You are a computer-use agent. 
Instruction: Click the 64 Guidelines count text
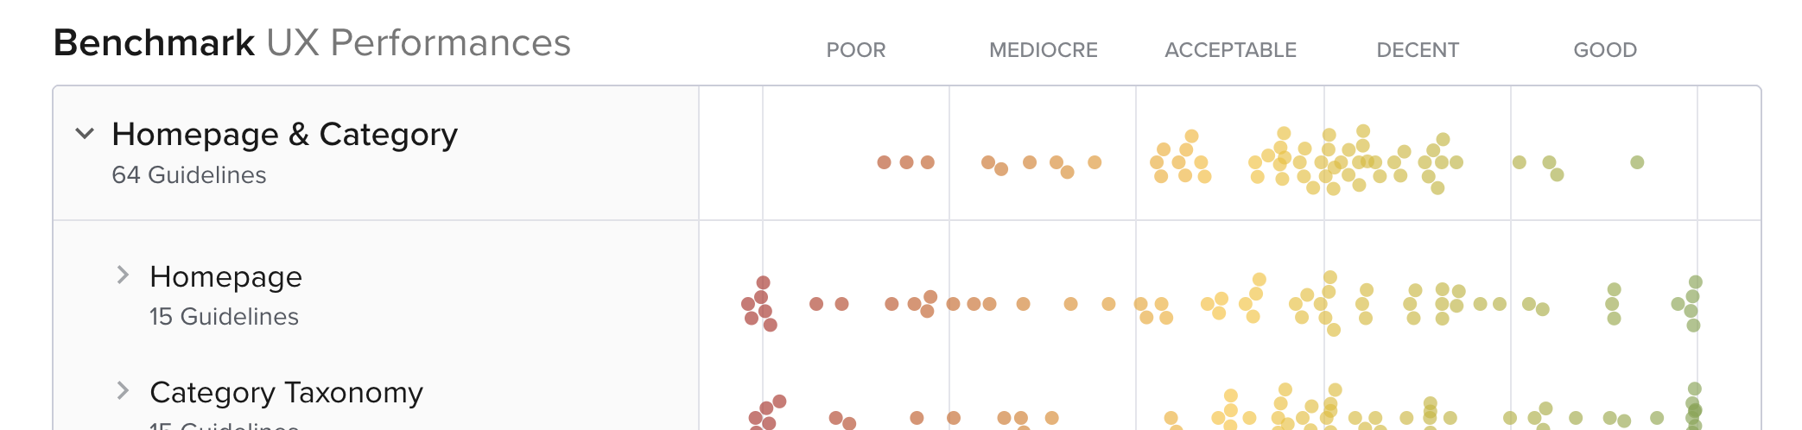point(188,175)
